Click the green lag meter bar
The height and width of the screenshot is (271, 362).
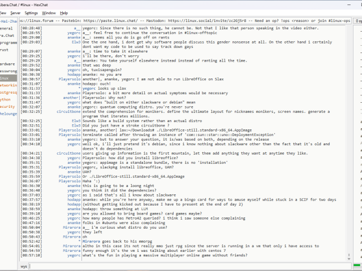click(356, 265)
